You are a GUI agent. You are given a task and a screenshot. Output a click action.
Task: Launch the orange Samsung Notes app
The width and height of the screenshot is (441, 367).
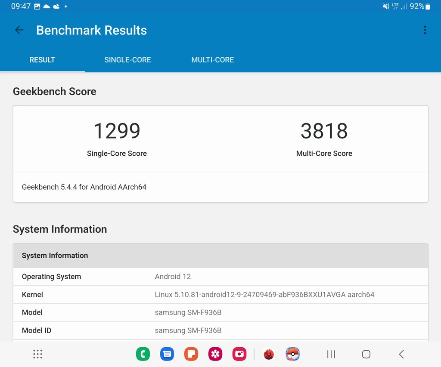[x=191, y=354]
